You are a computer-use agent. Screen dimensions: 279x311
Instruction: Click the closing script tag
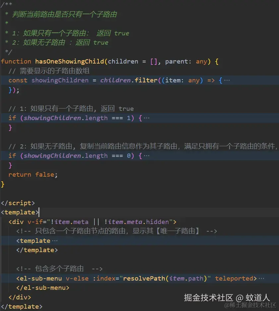(17, 203)
